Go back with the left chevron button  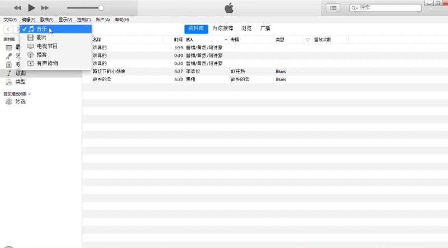[x=8, y=29]
